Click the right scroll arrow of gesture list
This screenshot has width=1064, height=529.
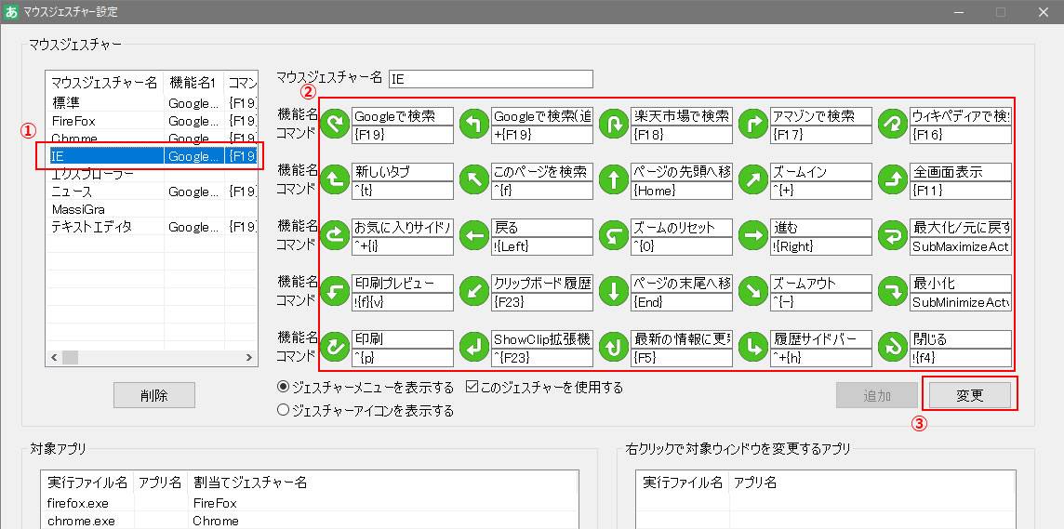tap(249, 357)
